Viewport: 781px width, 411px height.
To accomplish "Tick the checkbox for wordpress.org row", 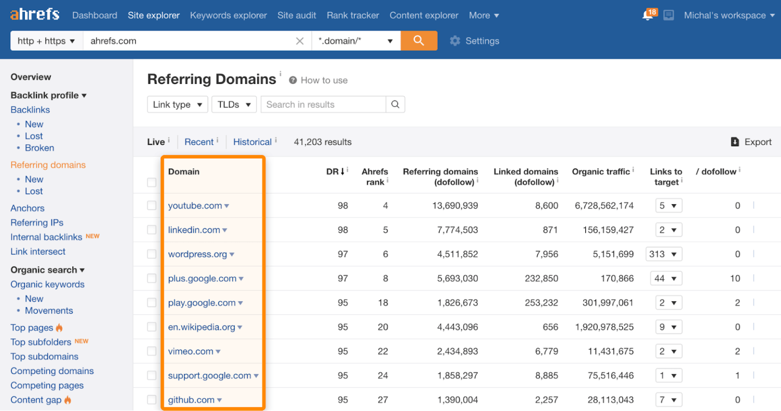I will click(x=152, y=254).
